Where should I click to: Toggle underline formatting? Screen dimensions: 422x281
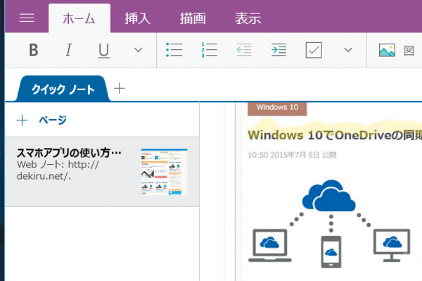point(103,51)
